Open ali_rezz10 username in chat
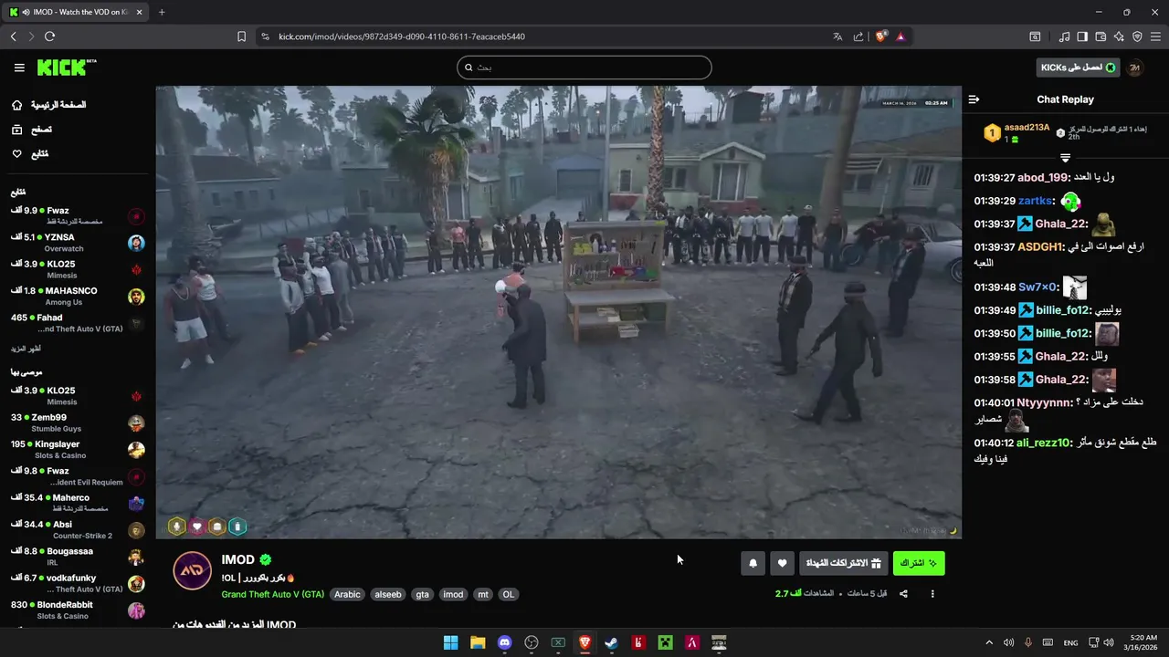Viewport: 1169px width, 657px height. pyautogui.click(x=1043, y=442)
